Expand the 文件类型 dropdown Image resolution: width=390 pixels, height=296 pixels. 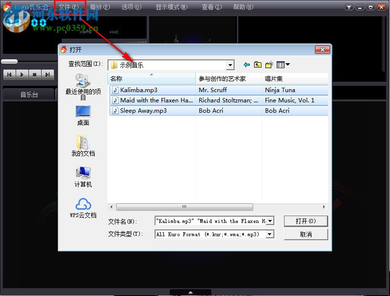tap(270, 234)
